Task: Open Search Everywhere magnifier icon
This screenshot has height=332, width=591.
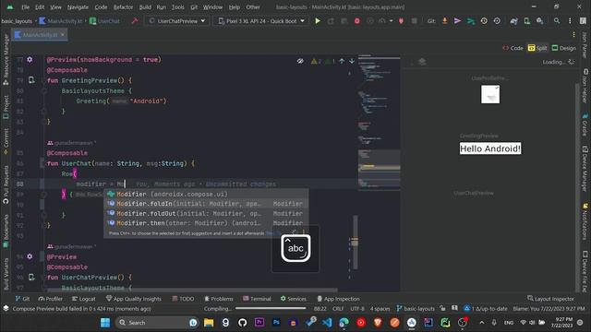Action: click(x=556, y=21)
